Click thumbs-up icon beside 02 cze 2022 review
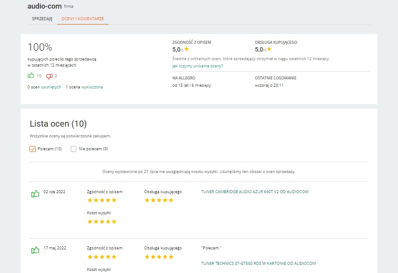 coord(35,194)
